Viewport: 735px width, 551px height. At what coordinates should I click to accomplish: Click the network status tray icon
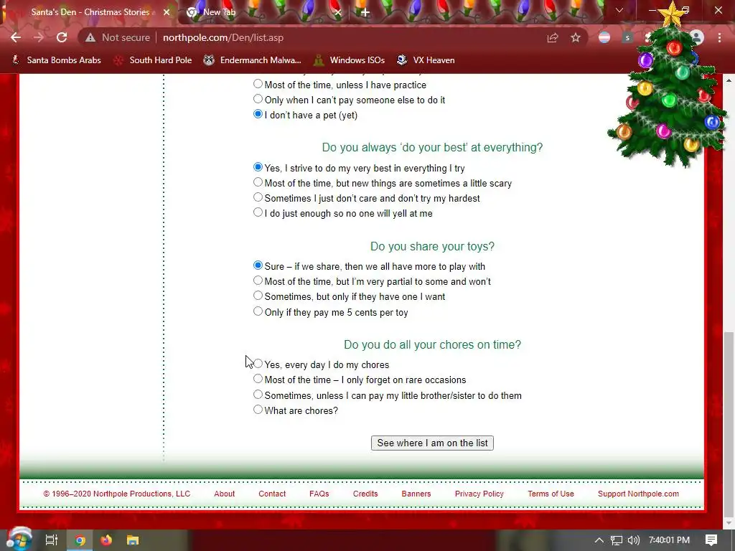click(x=617, y=540)
